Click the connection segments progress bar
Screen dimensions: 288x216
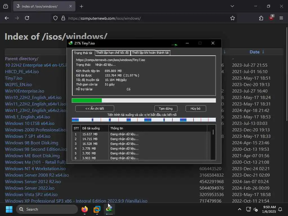144,120
